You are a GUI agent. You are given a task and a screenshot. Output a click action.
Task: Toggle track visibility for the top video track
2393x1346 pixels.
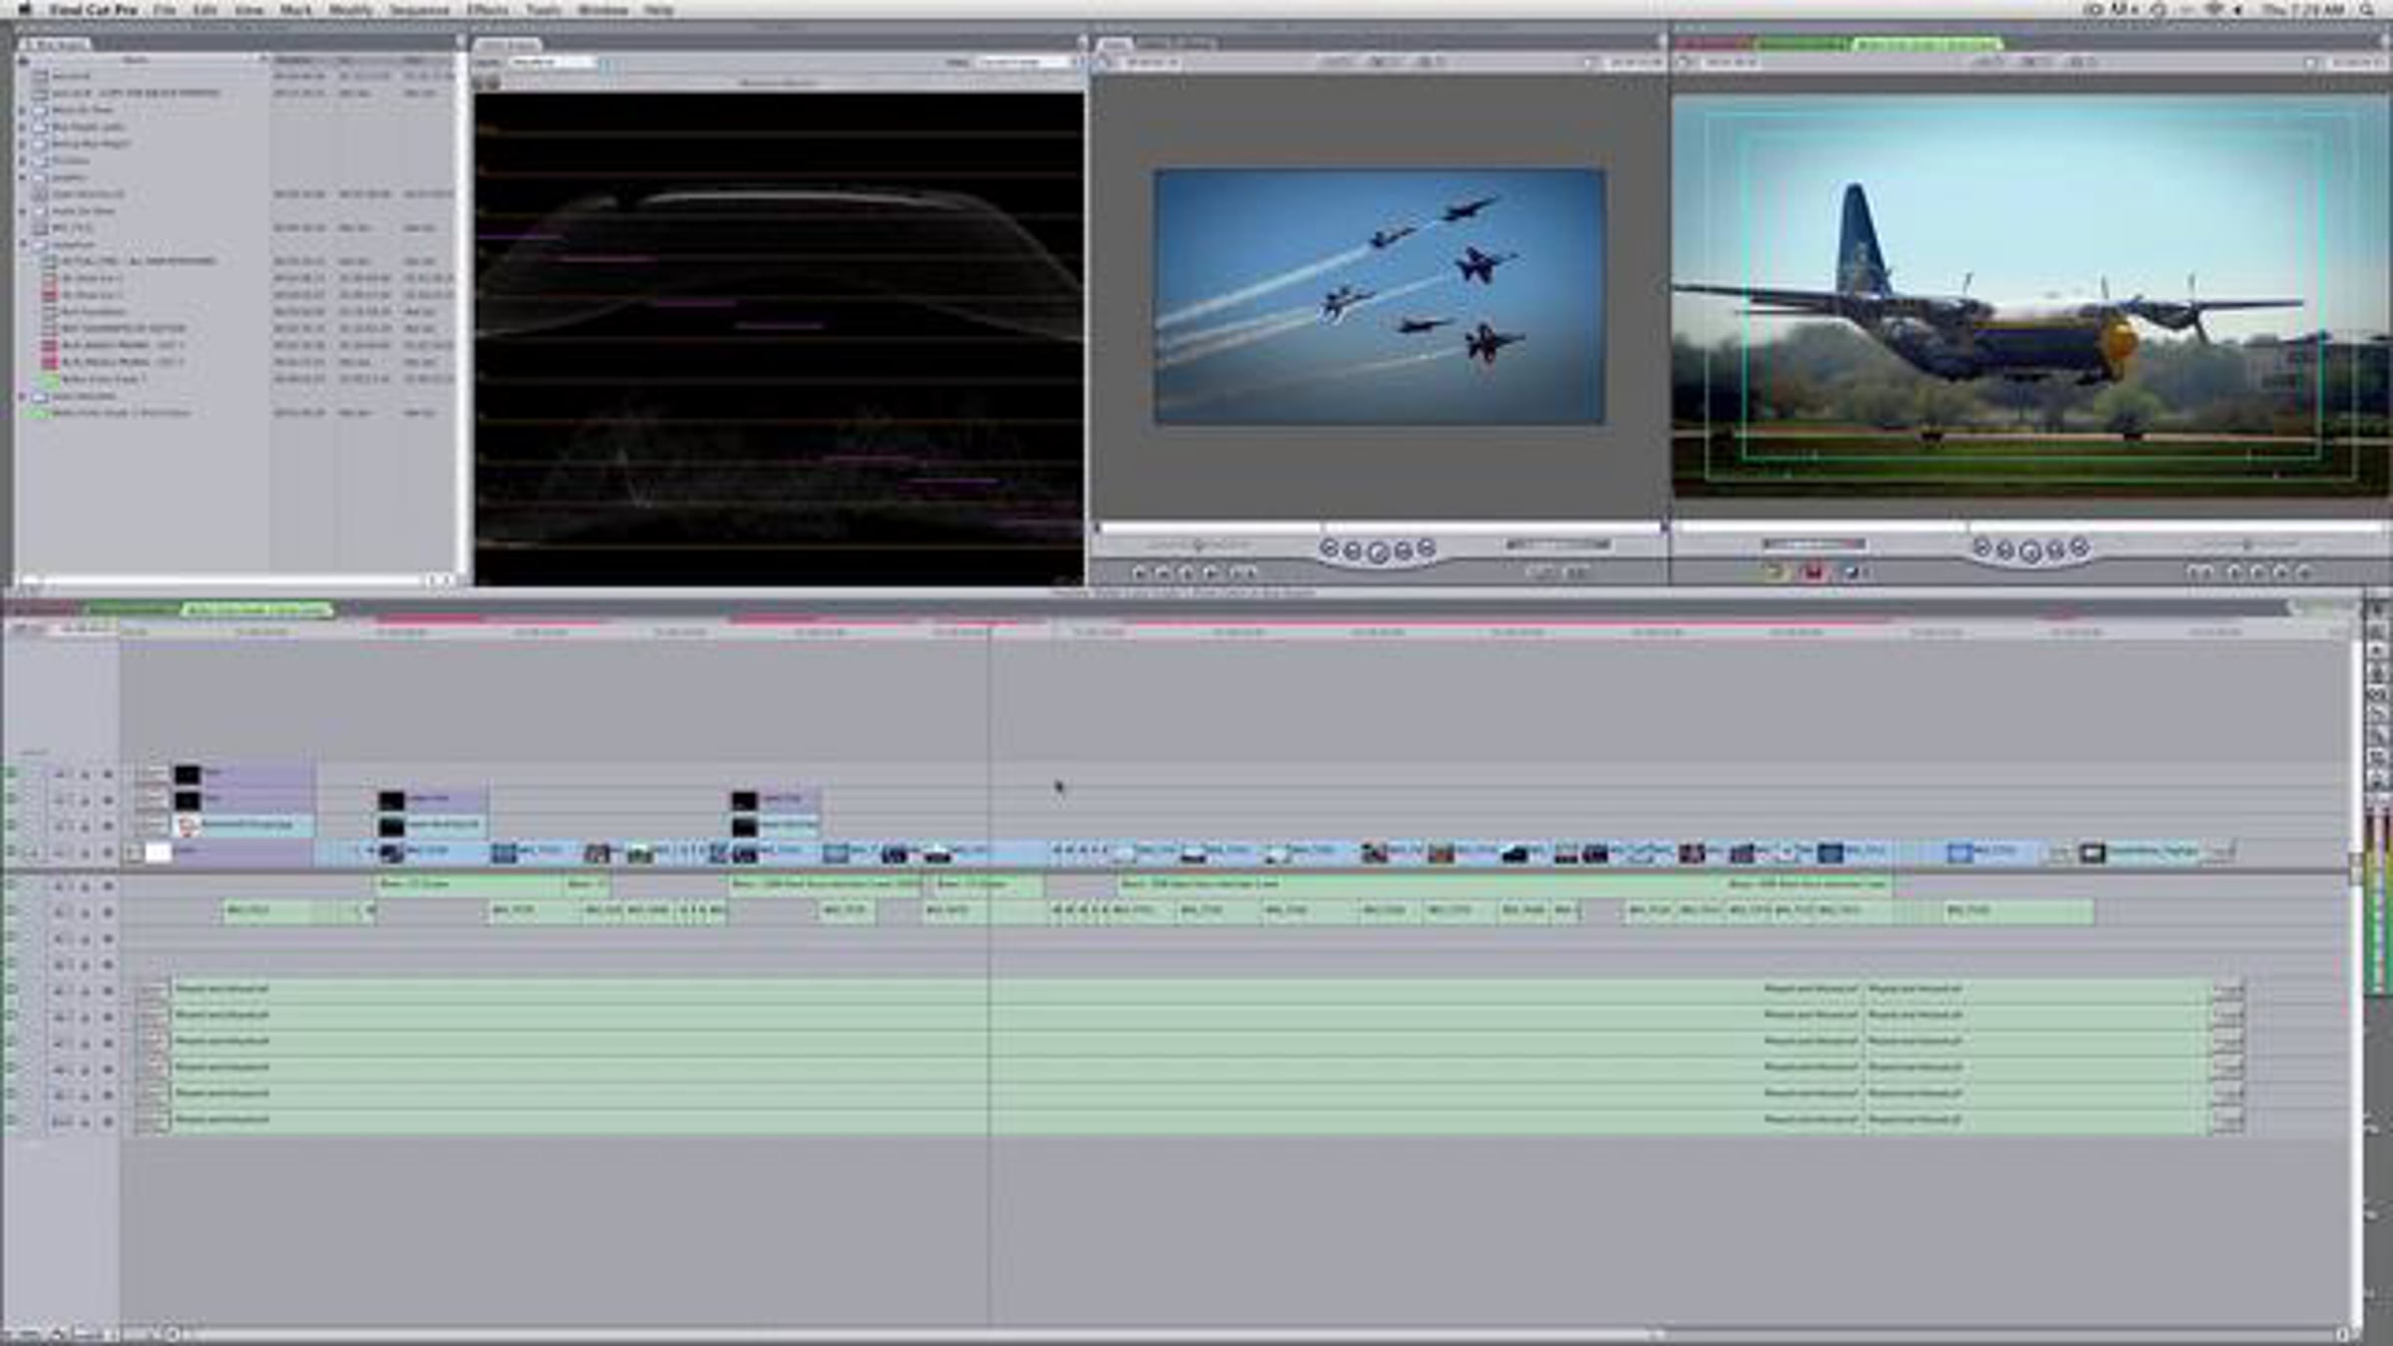click(x=13, y=774)
